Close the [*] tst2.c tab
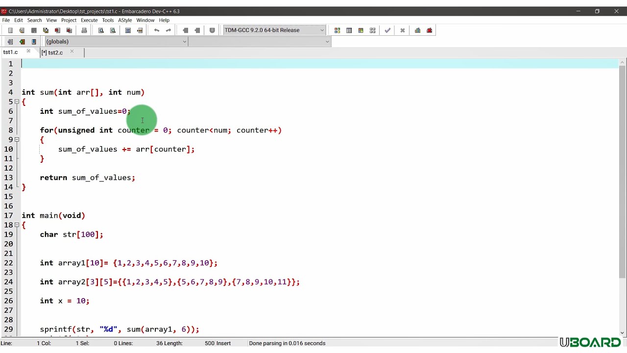The width and height of the screenshot is (627, 353). [72, 51]
